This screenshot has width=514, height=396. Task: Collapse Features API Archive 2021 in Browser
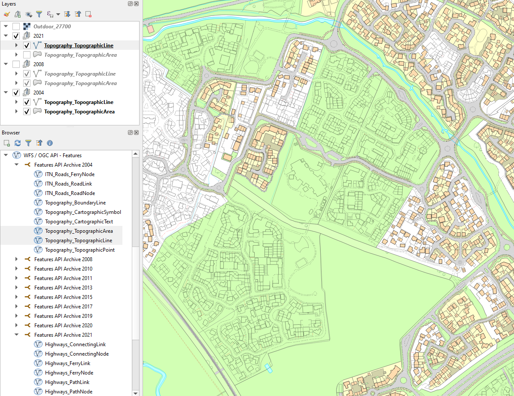click(17, 335)
